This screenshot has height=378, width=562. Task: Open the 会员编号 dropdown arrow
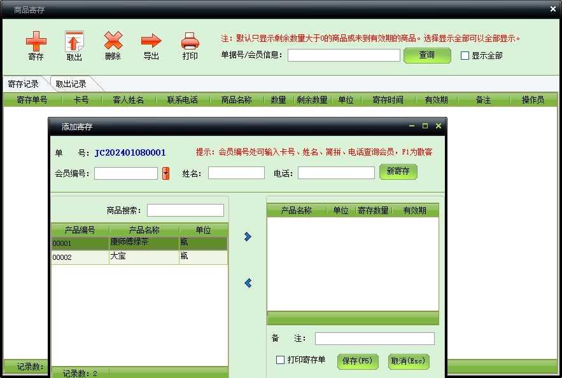coord(165,173)
